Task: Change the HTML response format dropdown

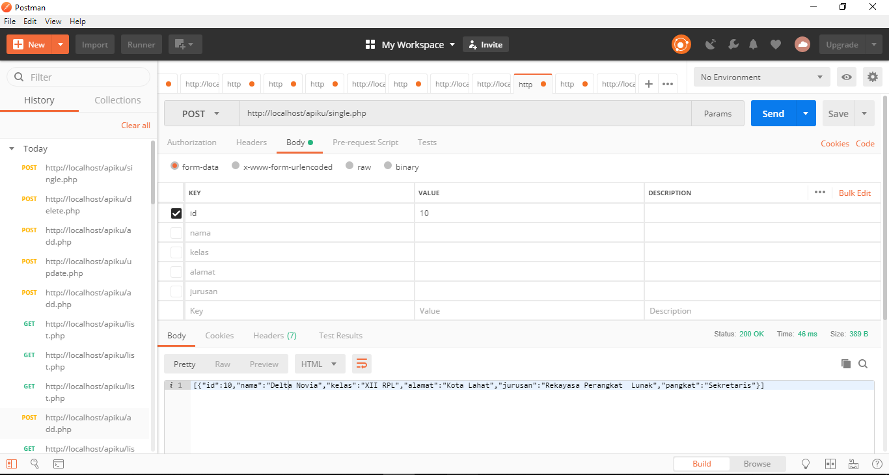Action: click(x=320, y=364)
